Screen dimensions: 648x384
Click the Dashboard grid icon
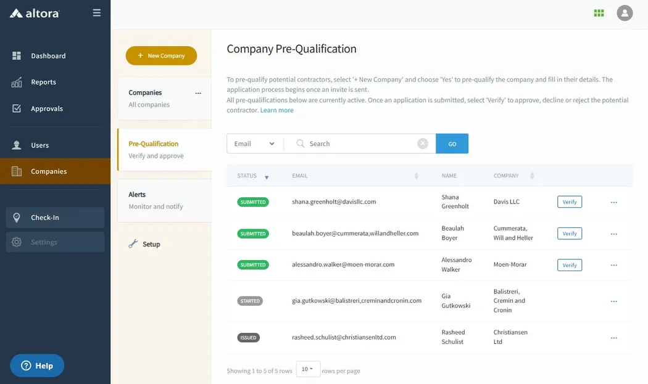[17, 55]
